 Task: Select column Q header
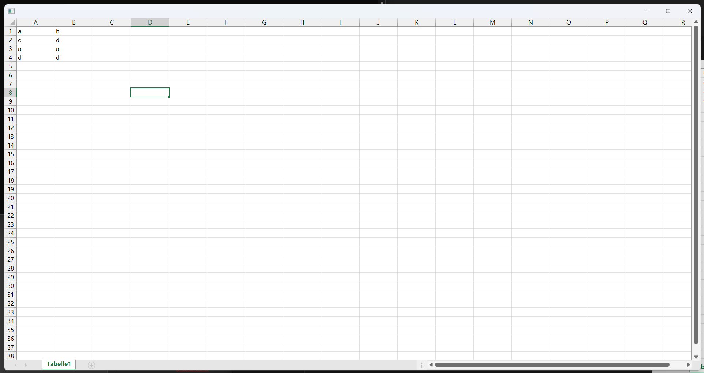[645, 22]
